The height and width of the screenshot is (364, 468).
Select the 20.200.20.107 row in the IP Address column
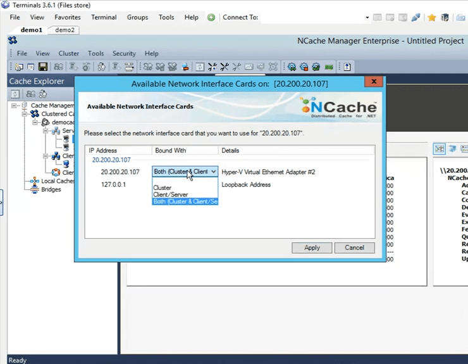[120, 172]
